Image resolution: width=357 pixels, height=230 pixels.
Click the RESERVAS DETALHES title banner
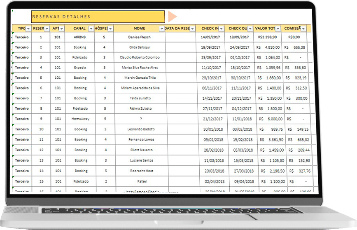(x=98, y=16)
